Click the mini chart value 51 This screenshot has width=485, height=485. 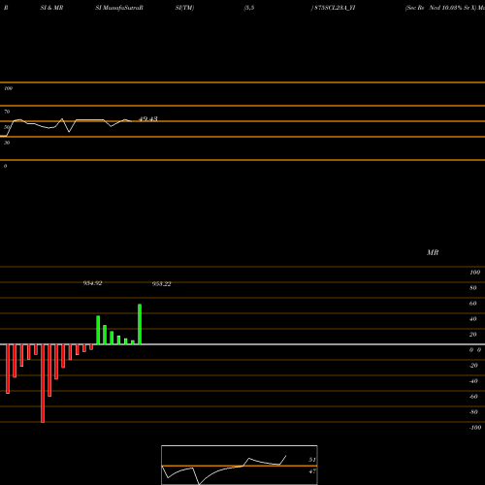312,460
